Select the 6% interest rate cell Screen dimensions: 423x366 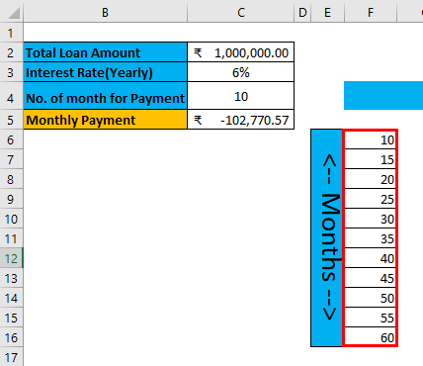(x=241, y=72)
